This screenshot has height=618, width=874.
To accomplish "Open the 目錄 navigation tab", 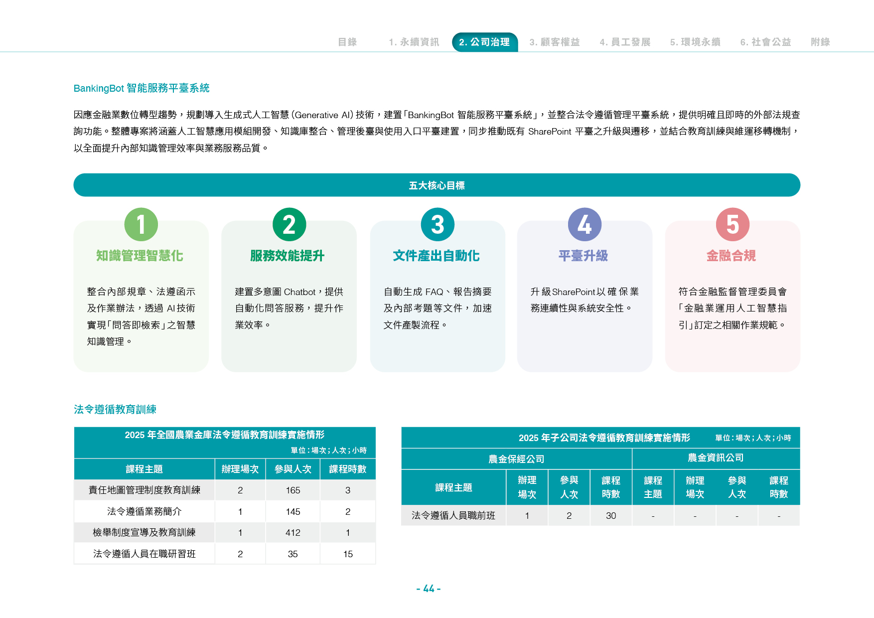I will pos(347,42).
